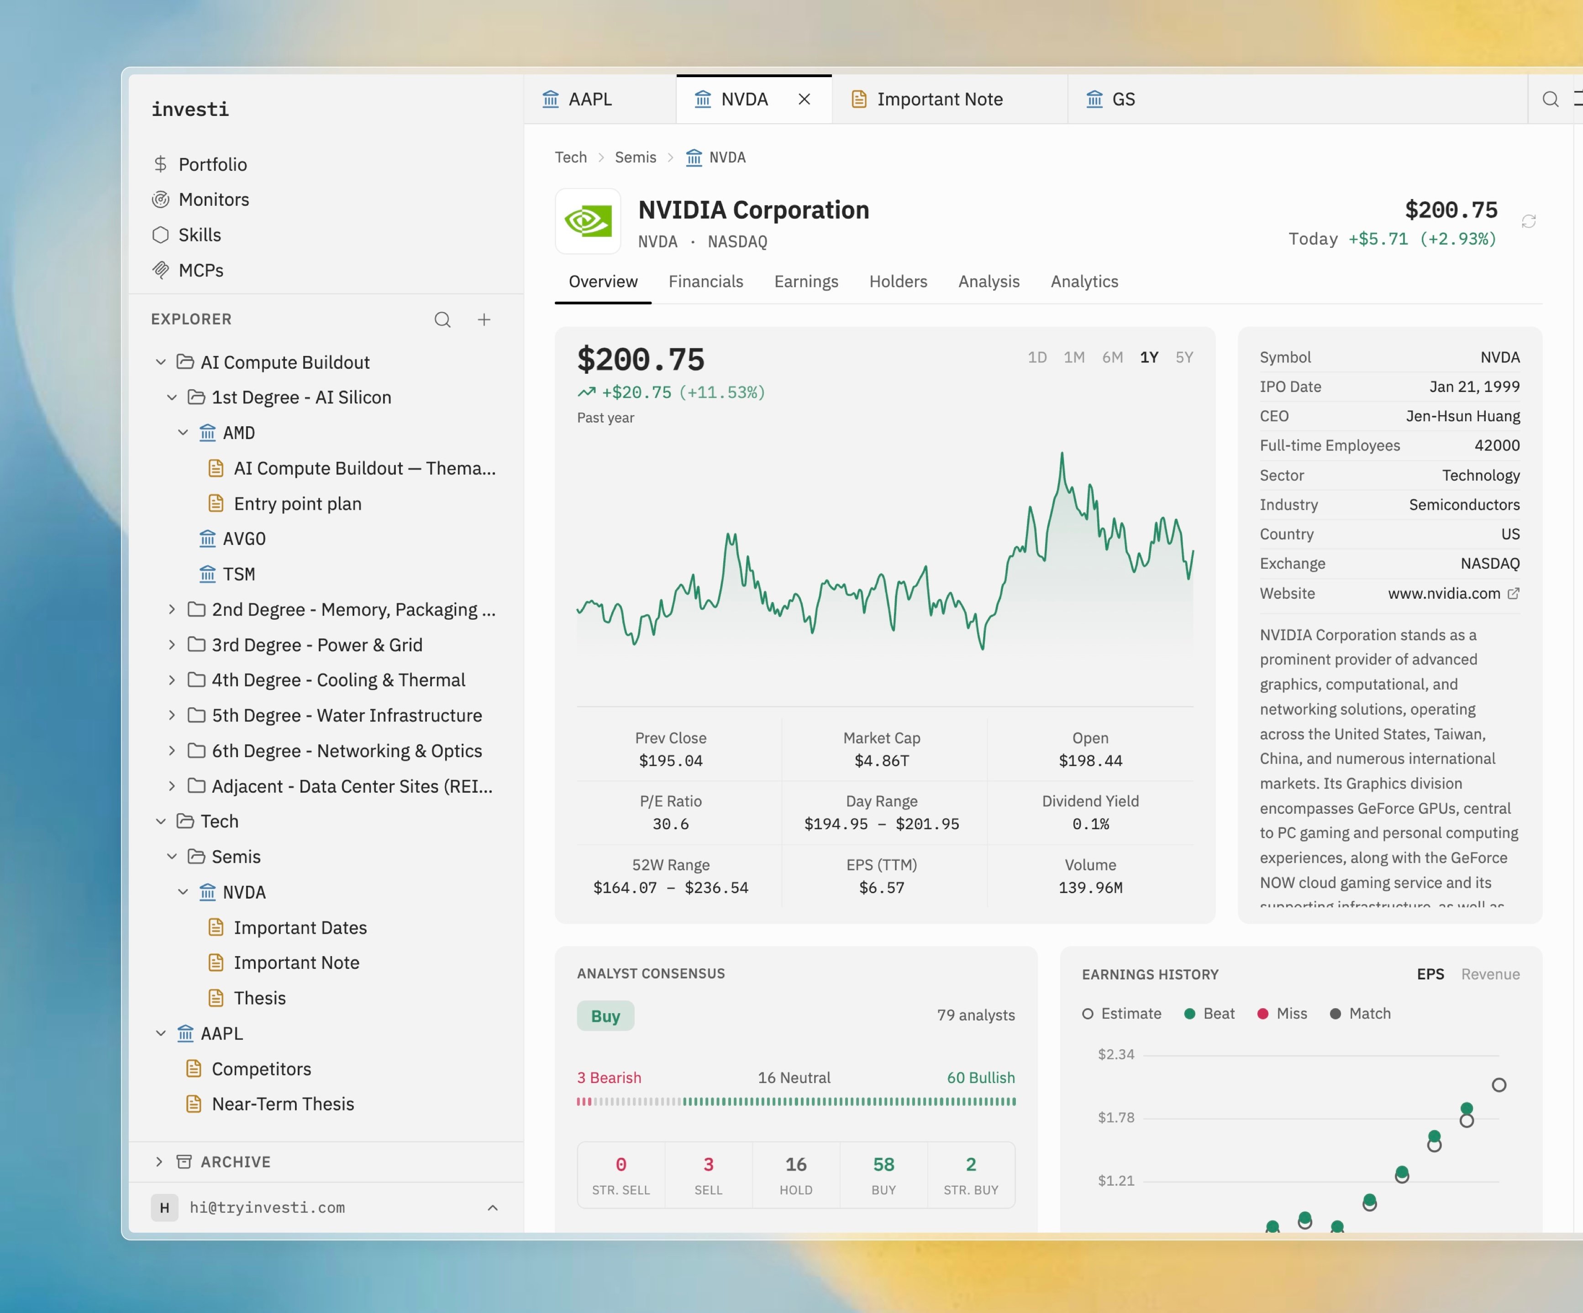Image resolution: width=1583 pixels, height=1313 pixels.
Task: Switch to the Important Note tab
Action: (x=950, y=99)
